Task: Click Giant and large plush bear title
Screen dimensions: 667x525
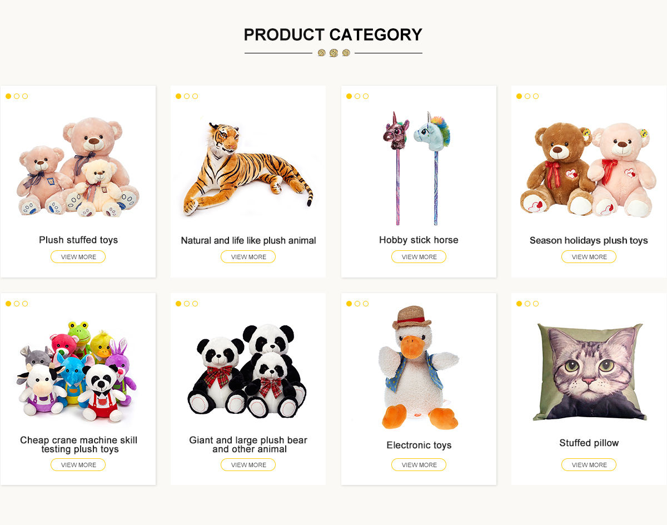Action: click(x=248, y=444)
